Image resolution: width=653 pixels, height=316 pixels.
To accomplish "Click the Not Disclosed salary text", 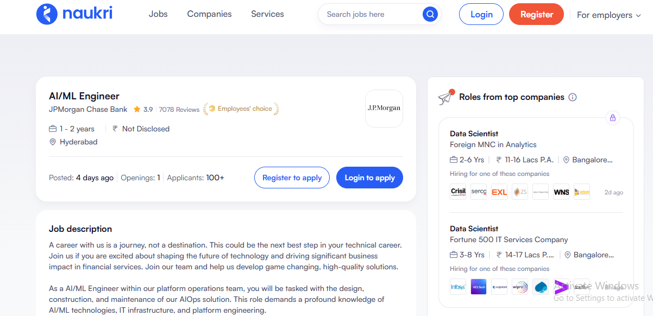I will tap(146, 129).
